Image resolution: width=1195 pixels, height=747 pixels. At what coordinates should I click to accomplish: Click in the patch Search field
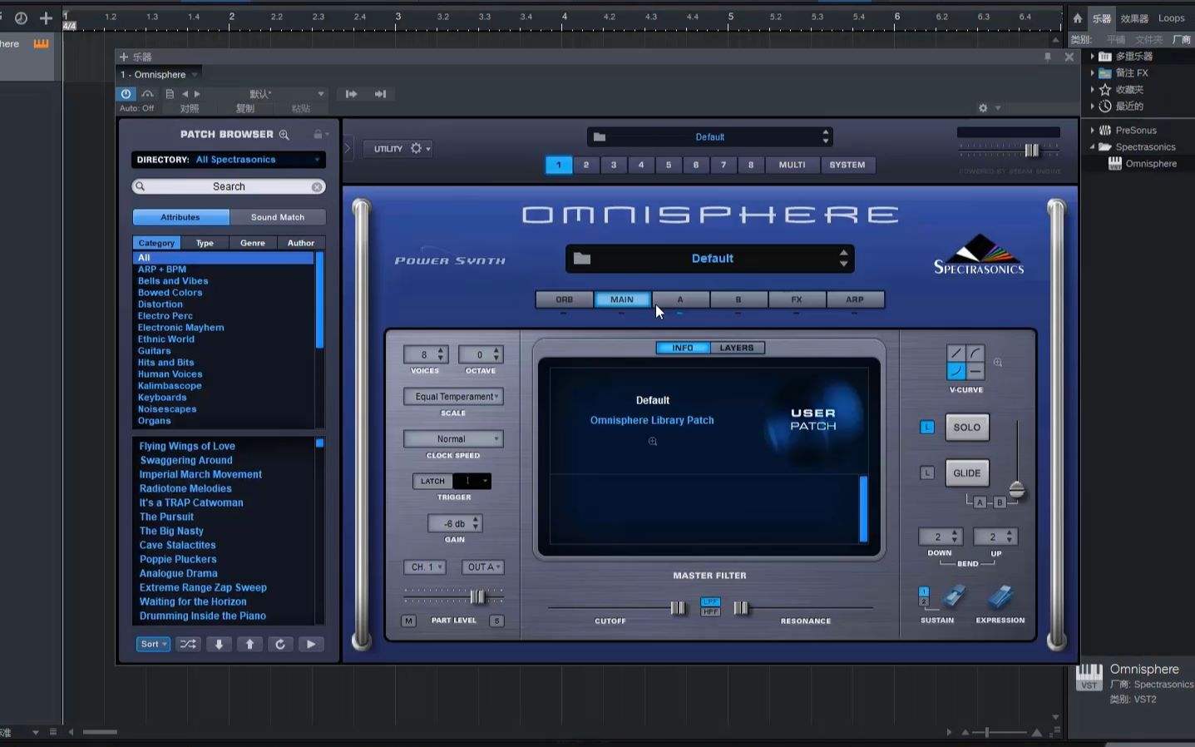click(x=228, y=187)
